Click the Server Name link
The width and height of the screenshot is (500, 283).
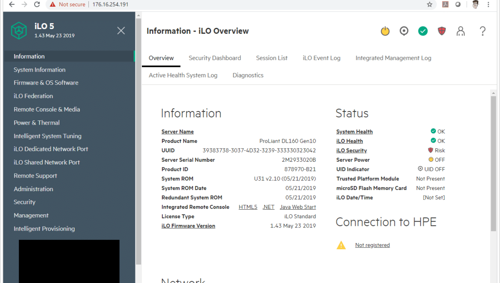(x=177, y=131)
